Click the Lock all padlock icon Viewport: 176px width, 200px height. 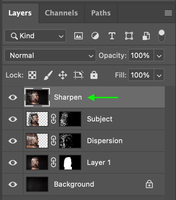point(94,75)
